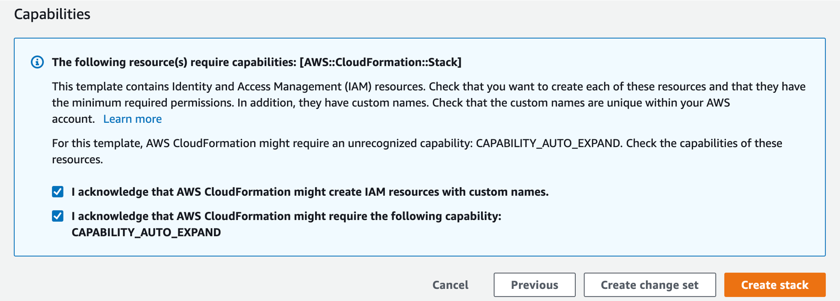Open the Learn more link
The image size is (840, 301).
pos(132,119)
